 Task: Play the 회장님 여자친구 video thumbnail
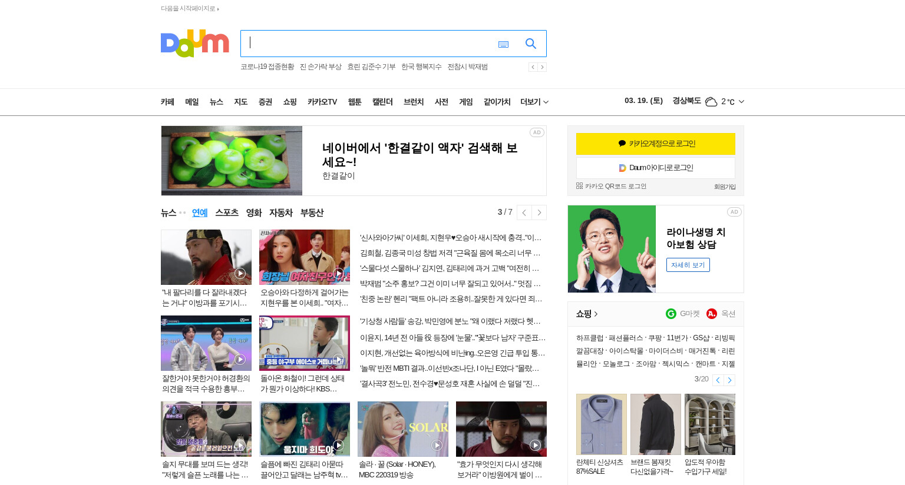point(305,257)
